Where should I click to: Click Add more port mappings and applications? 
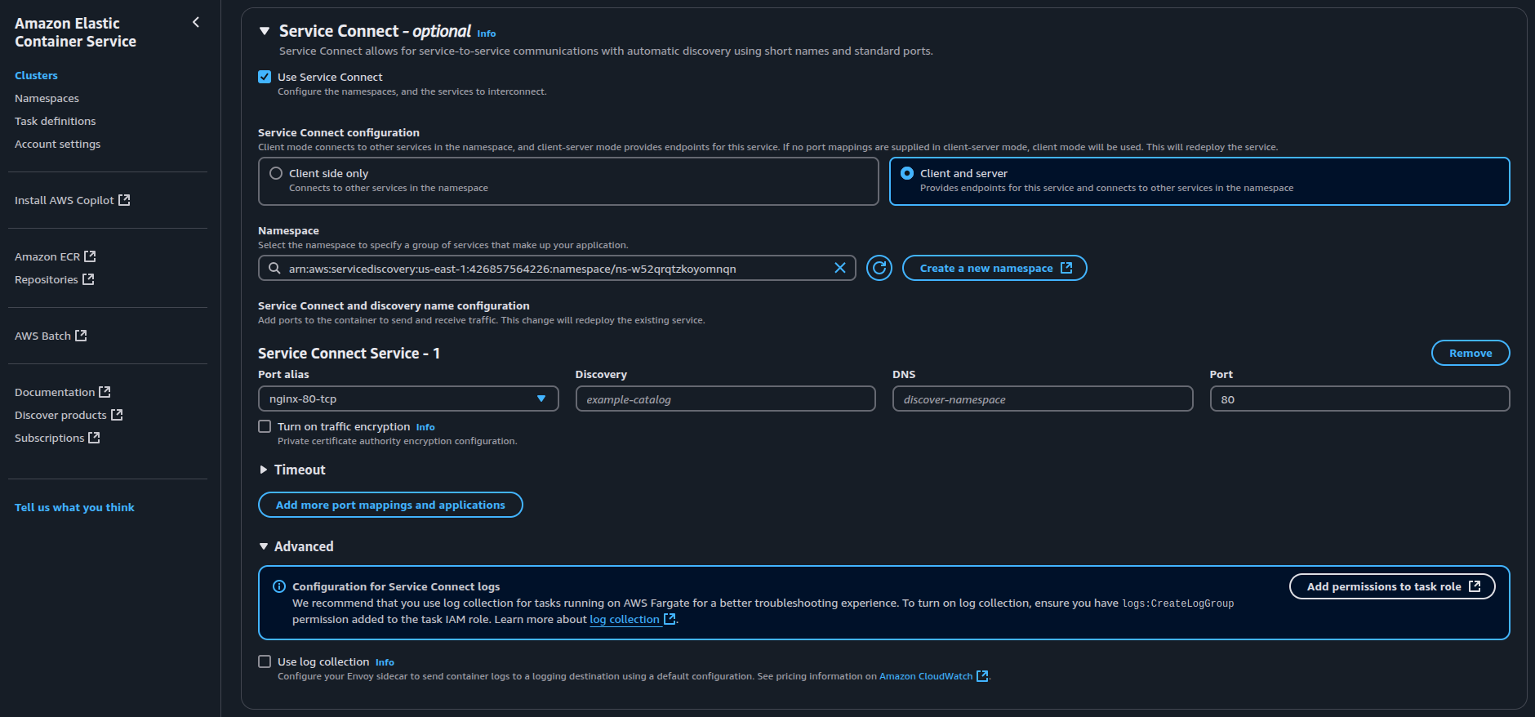click(390, 505)
